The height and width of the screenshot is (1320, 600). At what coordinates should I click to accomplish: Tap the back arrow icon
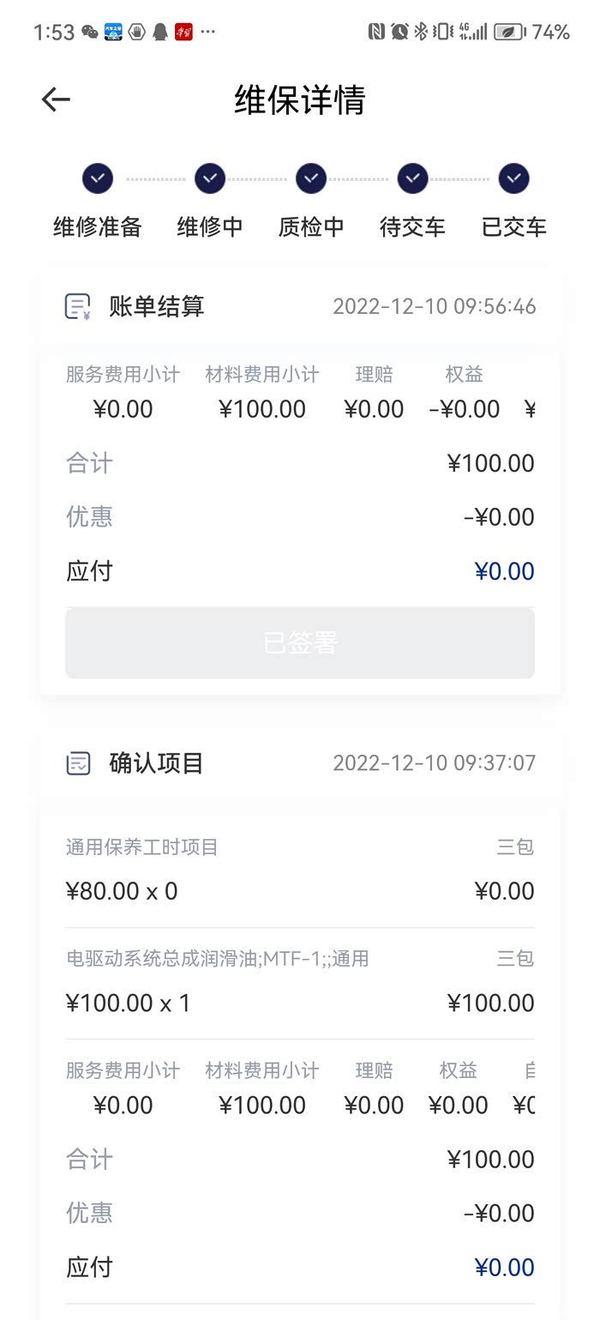(x=56, y=100)
